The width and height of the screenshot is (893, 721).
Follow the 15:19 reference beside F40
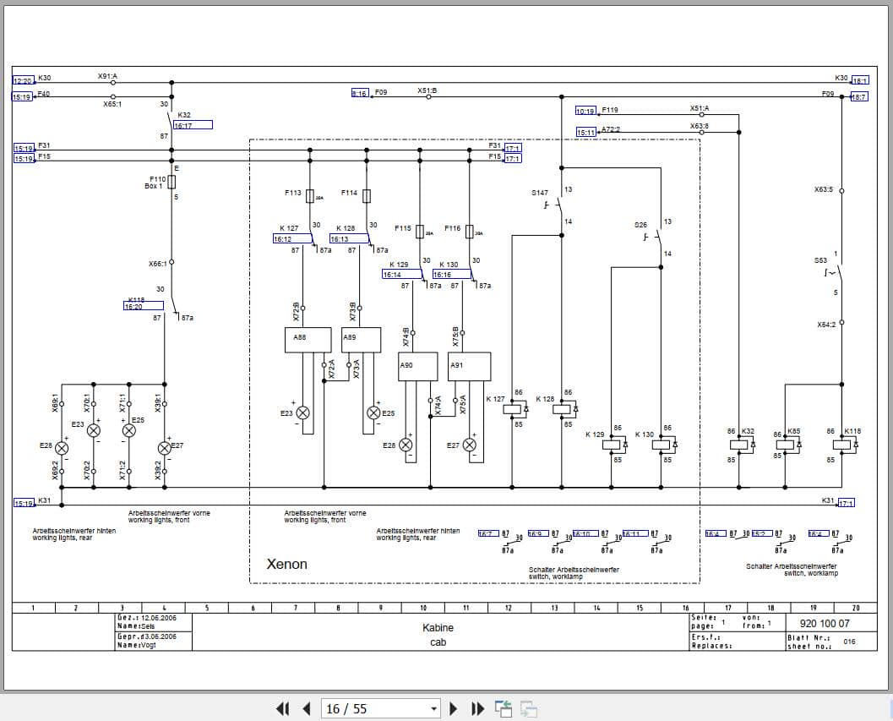22,97
